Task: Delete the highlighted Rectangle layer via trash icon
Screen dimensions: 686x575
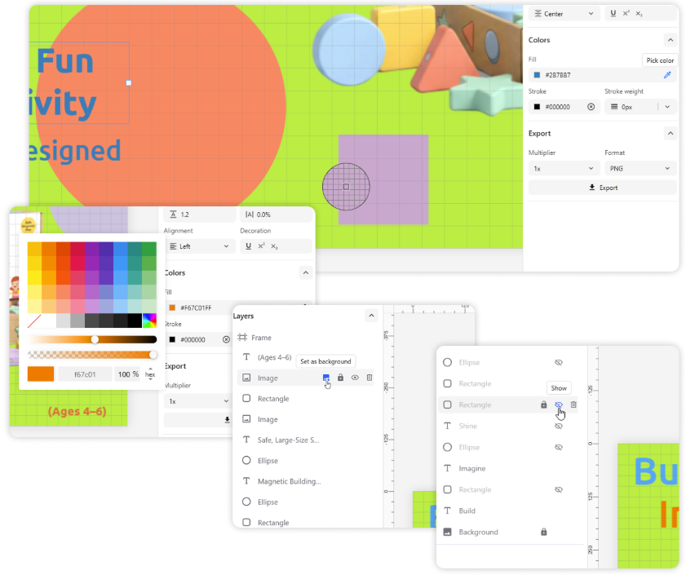Action: coord(573,405)
